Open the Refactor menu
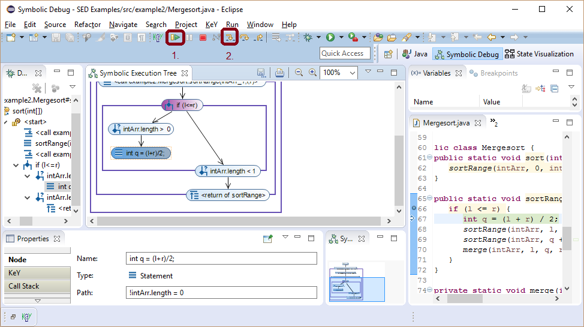 [x=88, y=25]
